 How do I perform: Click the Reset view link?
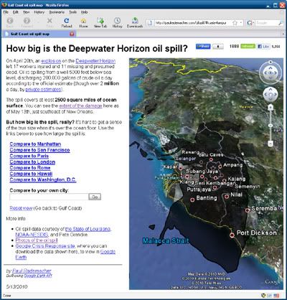[x=21, y=208]
